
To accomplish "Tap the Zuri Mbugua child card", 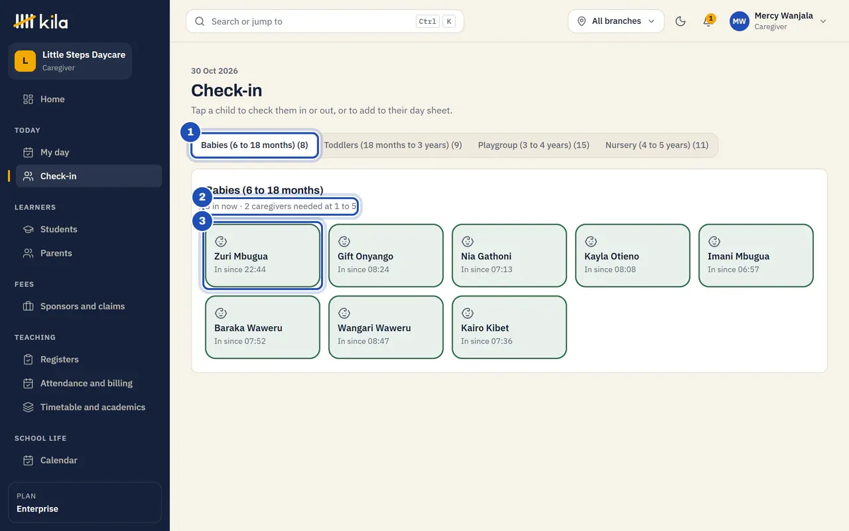I will point(263,256).
